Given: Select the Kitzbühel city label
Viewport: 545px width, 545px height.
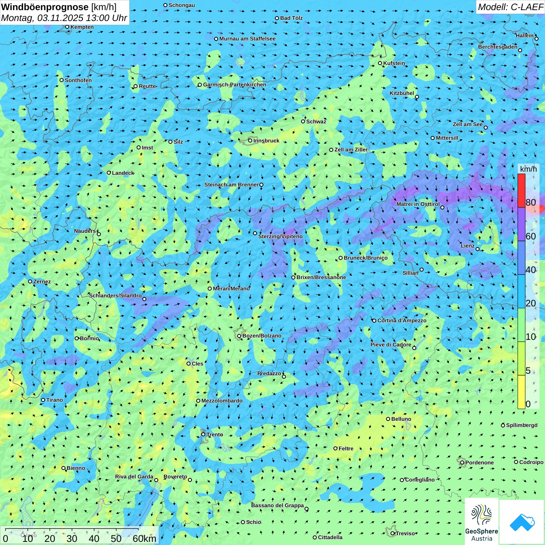Looking at the screenshot, I should (x=402, y=93).
